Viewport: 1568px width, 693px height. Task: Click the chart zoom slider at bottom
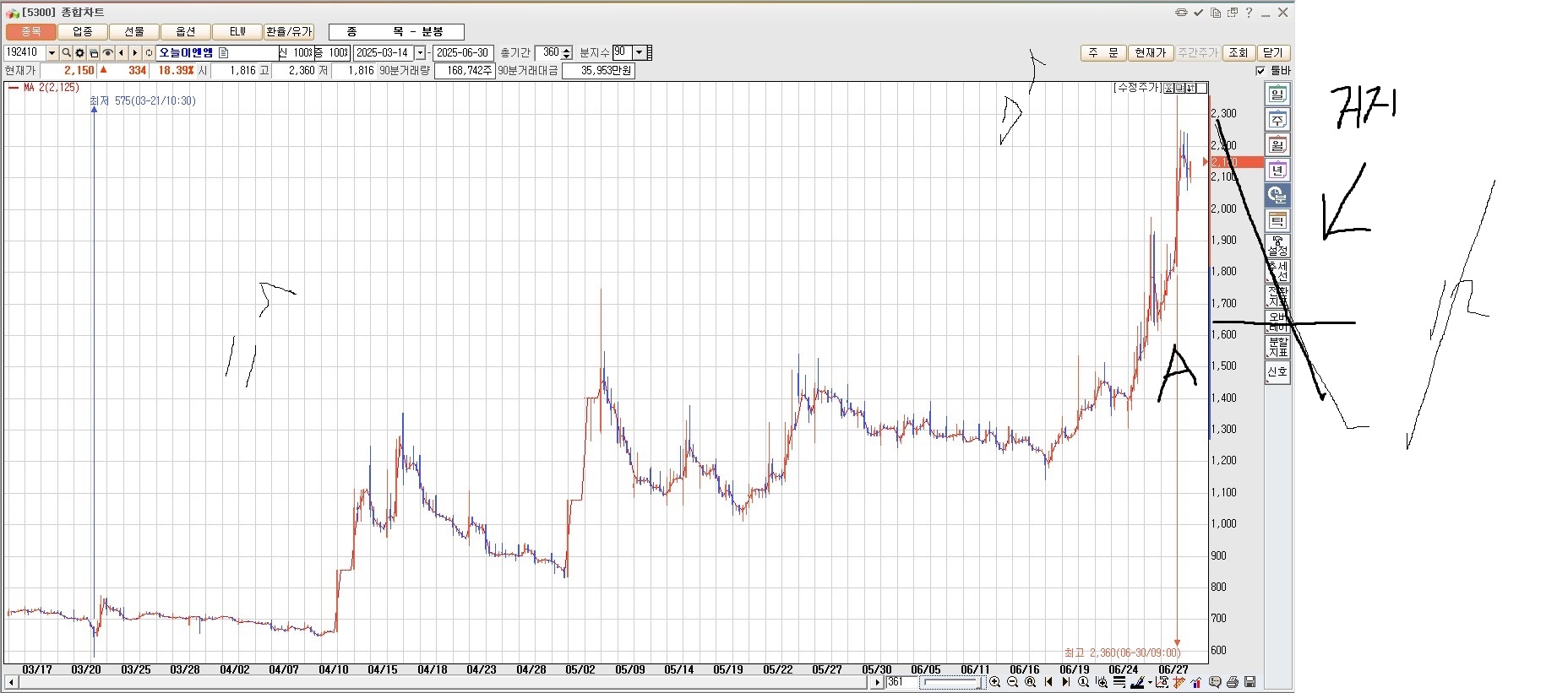click(951, 682)
